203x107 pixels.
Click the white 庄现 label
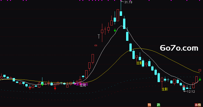(83, 86)
